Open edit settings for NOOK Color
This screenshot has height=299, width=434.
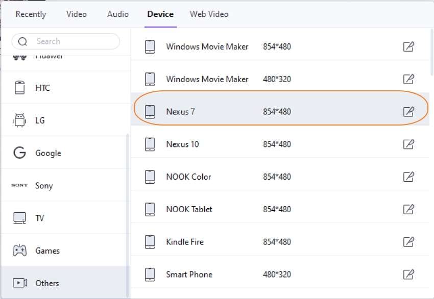(408, 177)
